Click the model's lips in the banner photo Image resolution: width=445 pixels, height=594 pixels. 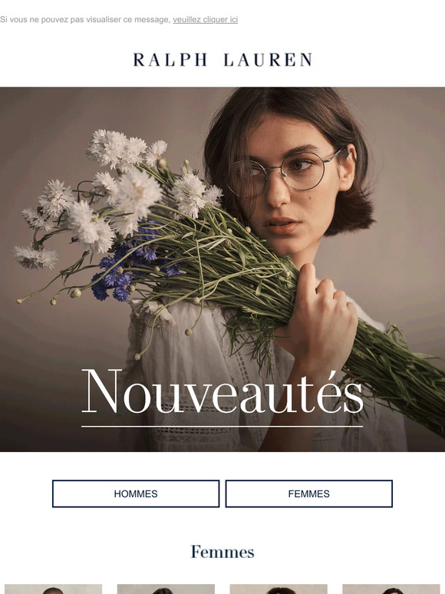coord(283,225)
